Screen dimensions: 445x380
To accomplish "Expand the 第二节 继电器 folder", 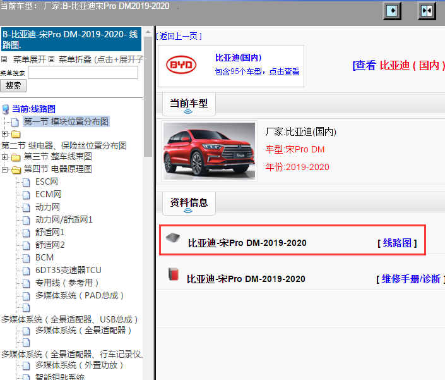I will [4, 133].
